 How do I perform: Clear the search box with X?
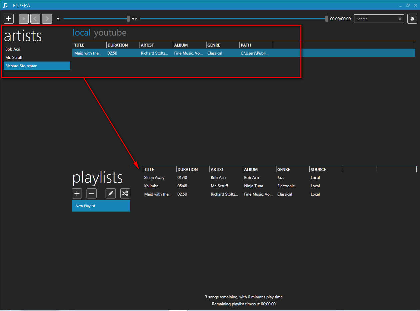[x=400, y=19]
